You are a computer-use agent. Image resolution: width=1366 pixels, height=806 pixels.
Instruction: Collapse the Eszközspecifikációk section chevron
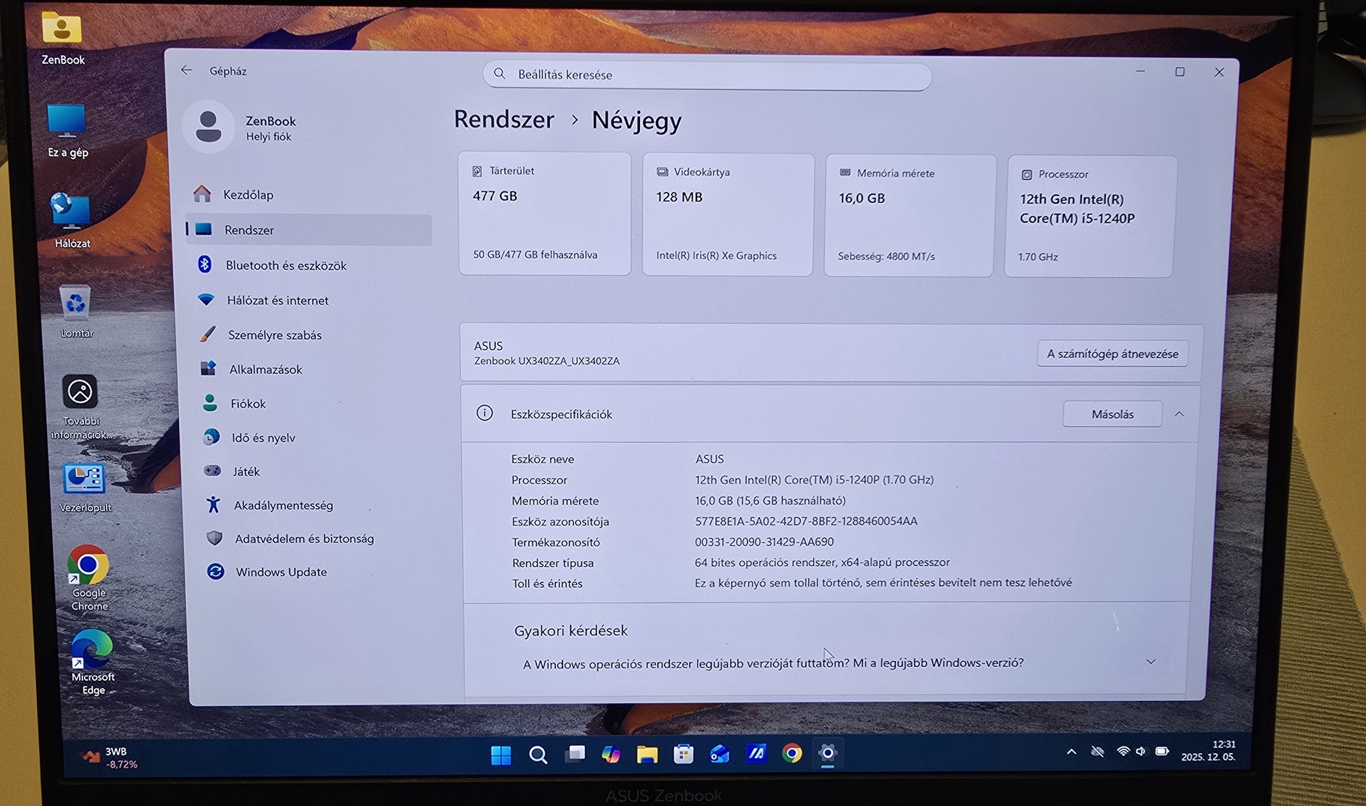[1179, 414]
